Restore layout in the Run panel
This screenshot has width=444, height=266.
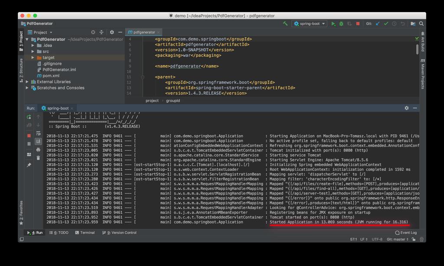pyautogui.click(x=29, y=155)
